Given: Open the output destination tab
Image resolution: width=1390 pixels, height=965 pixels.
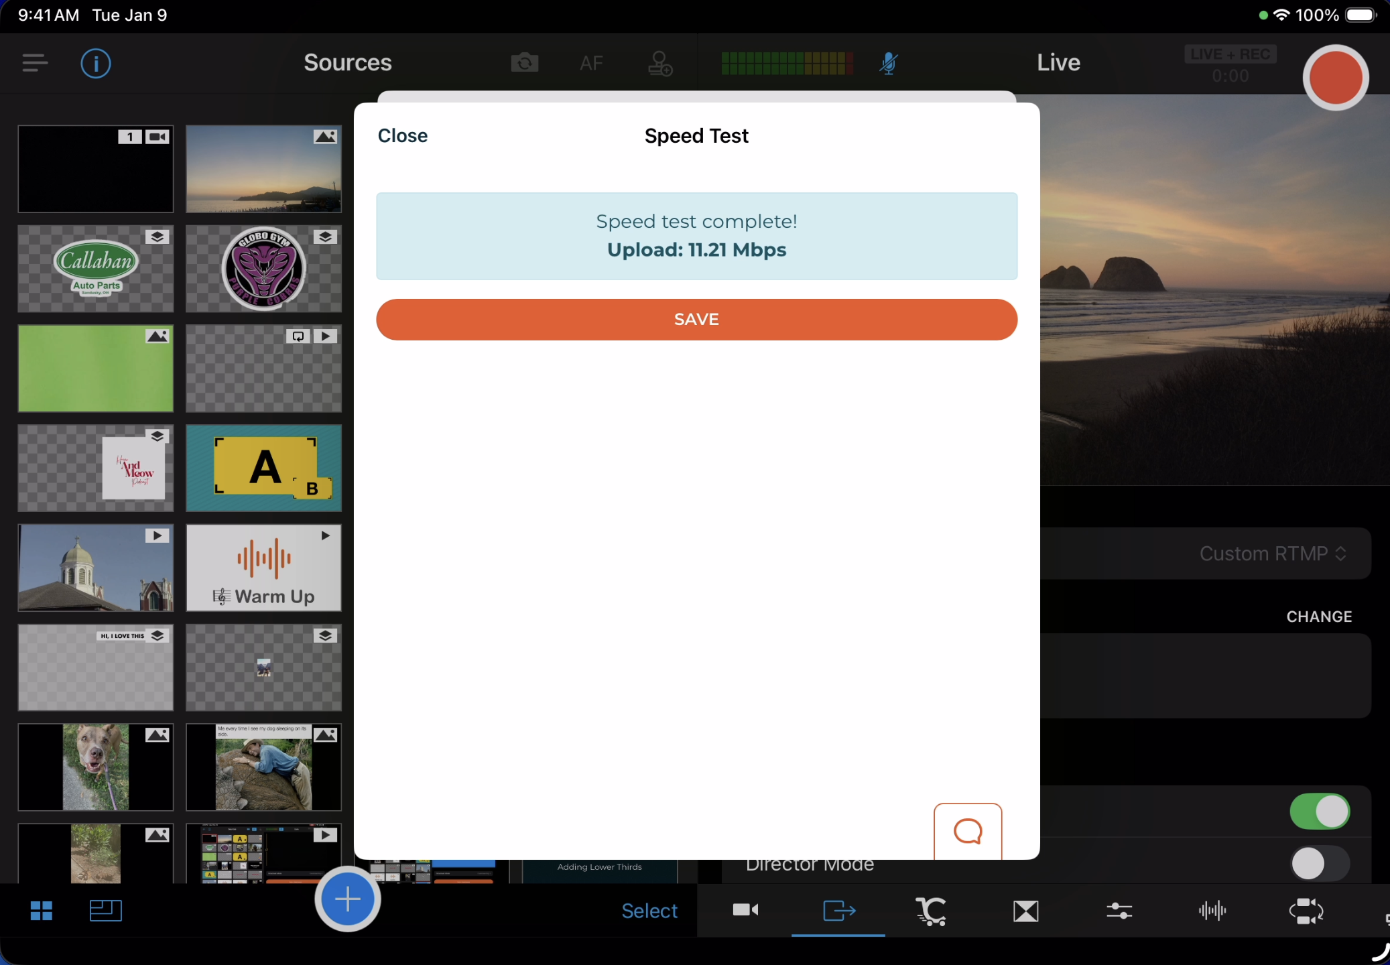Looking at the screenshot, I should click(838, 911).
